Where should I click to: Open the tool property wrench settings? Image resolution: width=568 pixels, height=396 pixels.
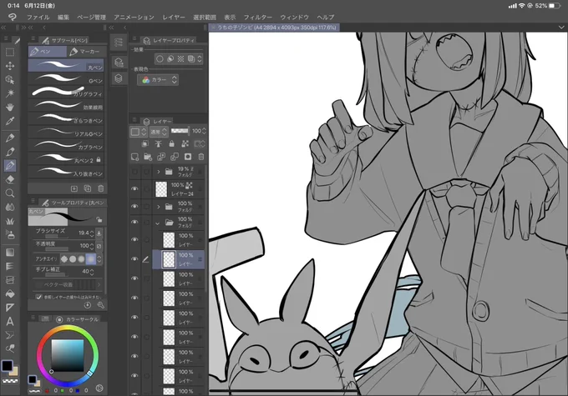pyautogui.click(x=101, y=305)
